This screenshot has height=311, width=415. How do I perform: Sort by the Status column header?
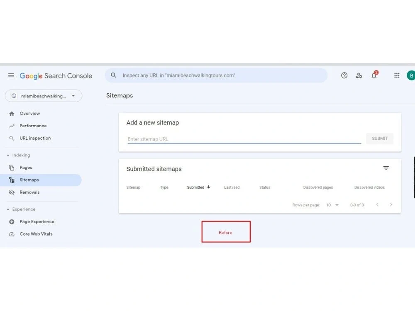(265, 187)
